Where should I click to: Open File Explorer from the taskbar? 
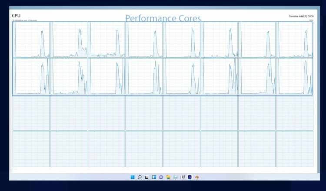pyautogui.click(x=168, y=177)
